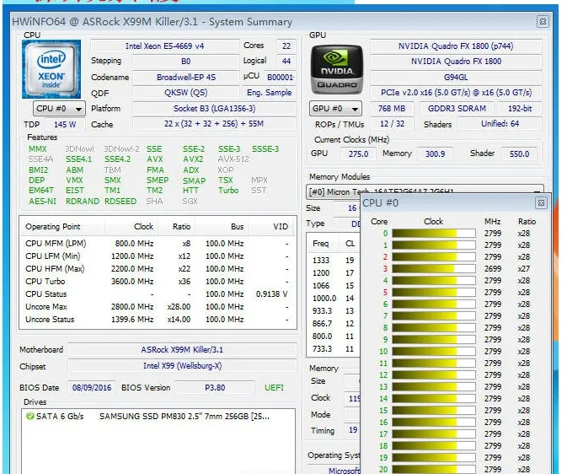Click the Broadwell-EP 4S codename field
Screen dimensions: 567x474
tap(186, 77)
